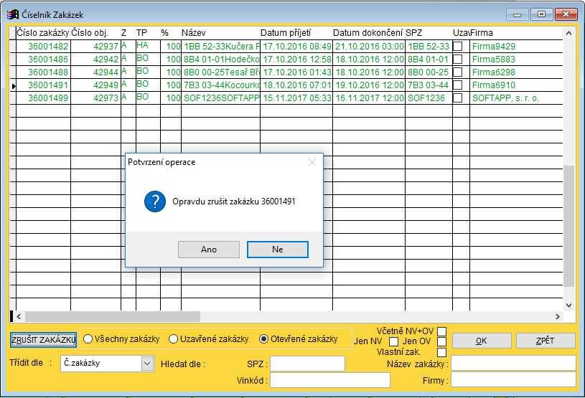The width and height of the screenshot is (585, 398).
Task: Tick the Uzav checkbox for order 36001491
Action: tap(457, 85)
